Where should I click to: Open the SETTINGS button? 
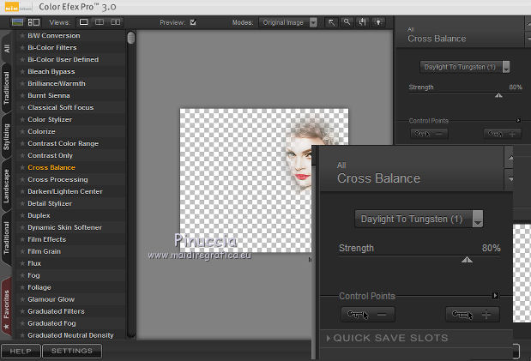tap(72, 352)
